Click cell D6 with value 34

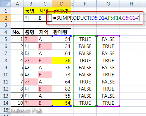pos(62,46)
